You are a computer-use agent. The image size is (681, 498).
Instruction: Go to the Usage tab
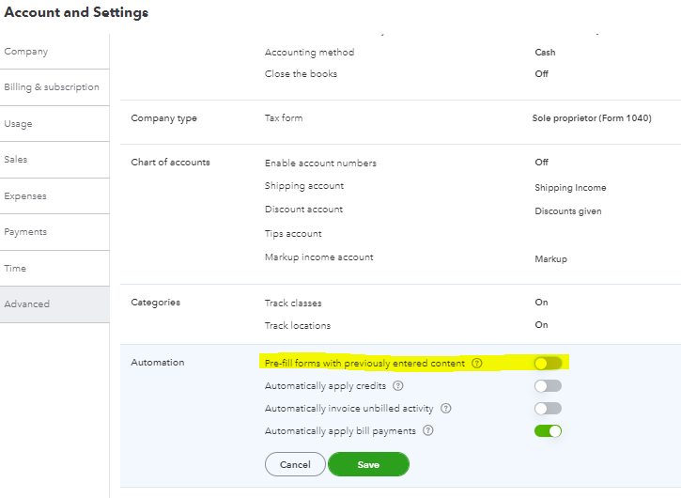pyautogui.click(x=19, y=124)
